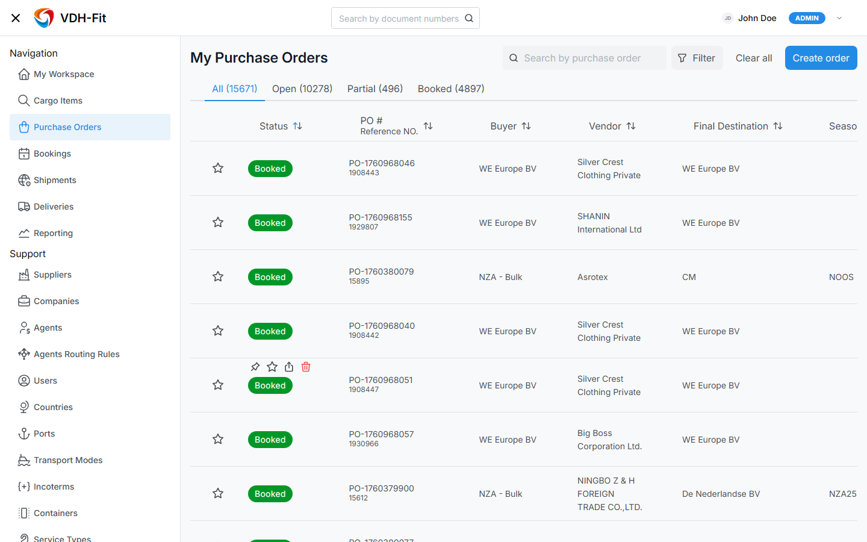Sort the table by Buyer column
This screenshot has width=867, height=542.
(x=526, y=126)
